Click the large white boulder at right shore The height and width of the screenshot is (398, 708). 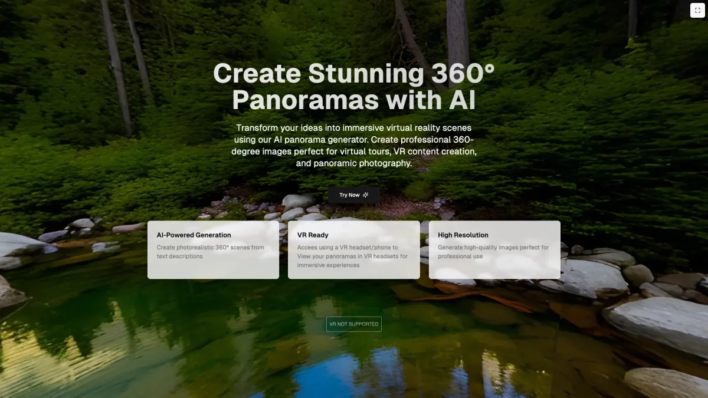tap(658, 323)
